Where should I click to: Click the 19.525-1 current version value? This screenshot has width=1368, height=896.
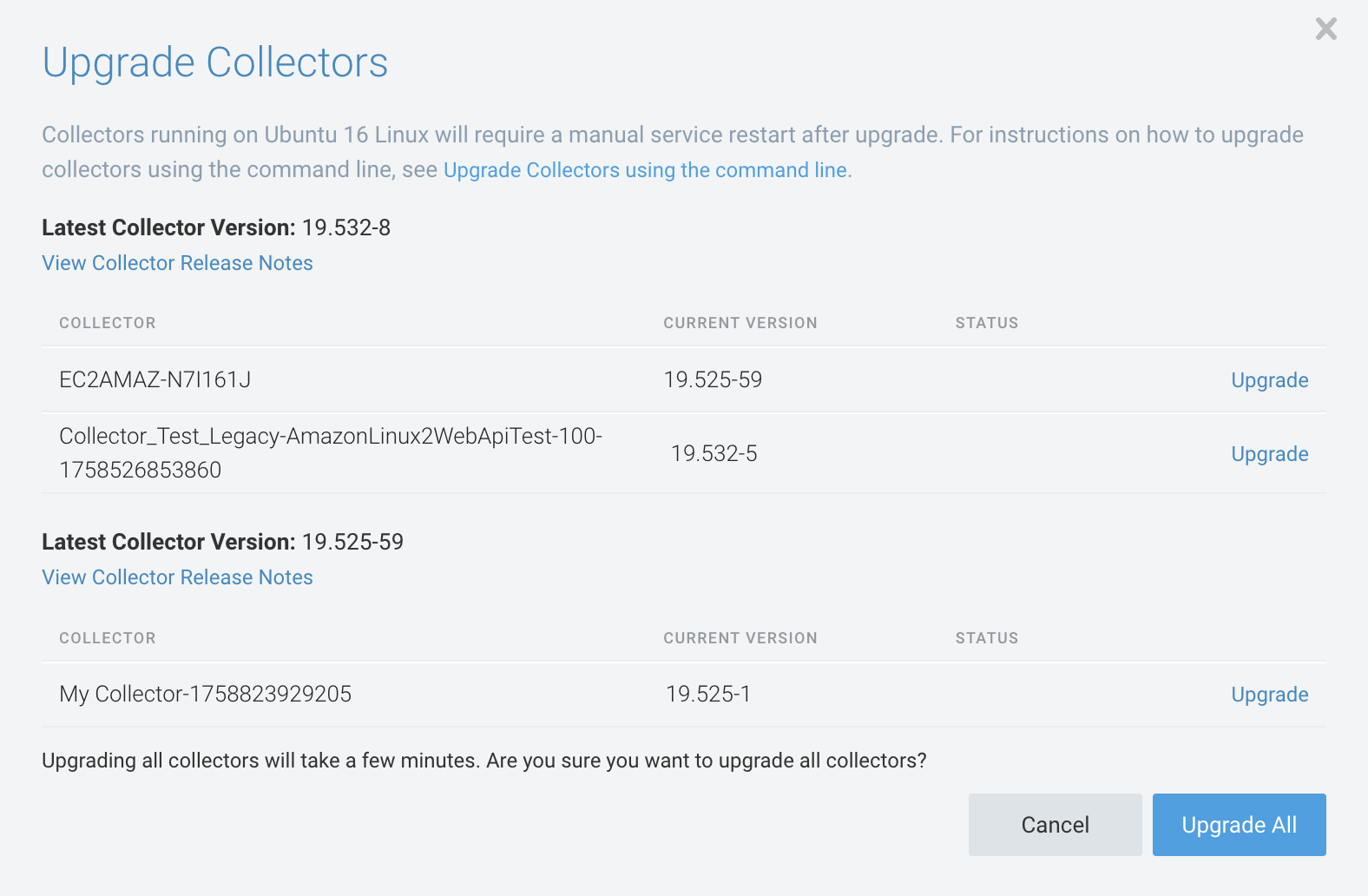pos(708,694)
